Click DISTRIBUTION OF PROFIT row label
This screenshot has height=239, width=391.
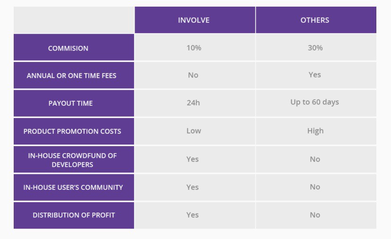[74, 215]
